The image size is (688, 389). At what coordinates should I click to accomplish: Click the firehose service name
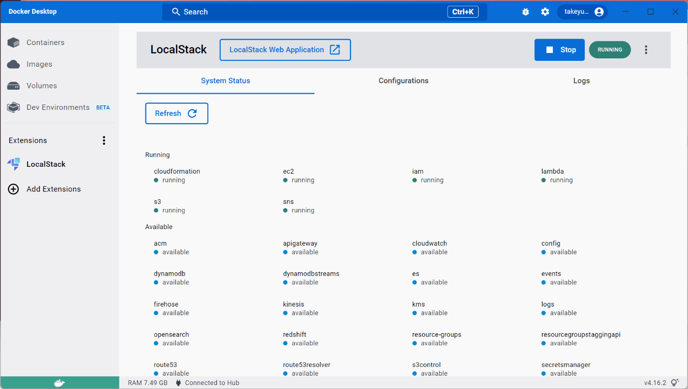click(x=166, y=305)
